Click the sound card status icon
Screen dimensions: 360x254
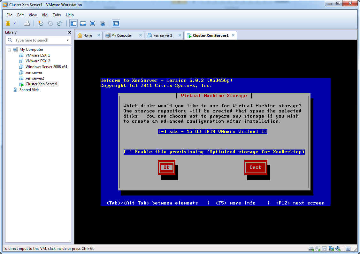tap(337, 249)
